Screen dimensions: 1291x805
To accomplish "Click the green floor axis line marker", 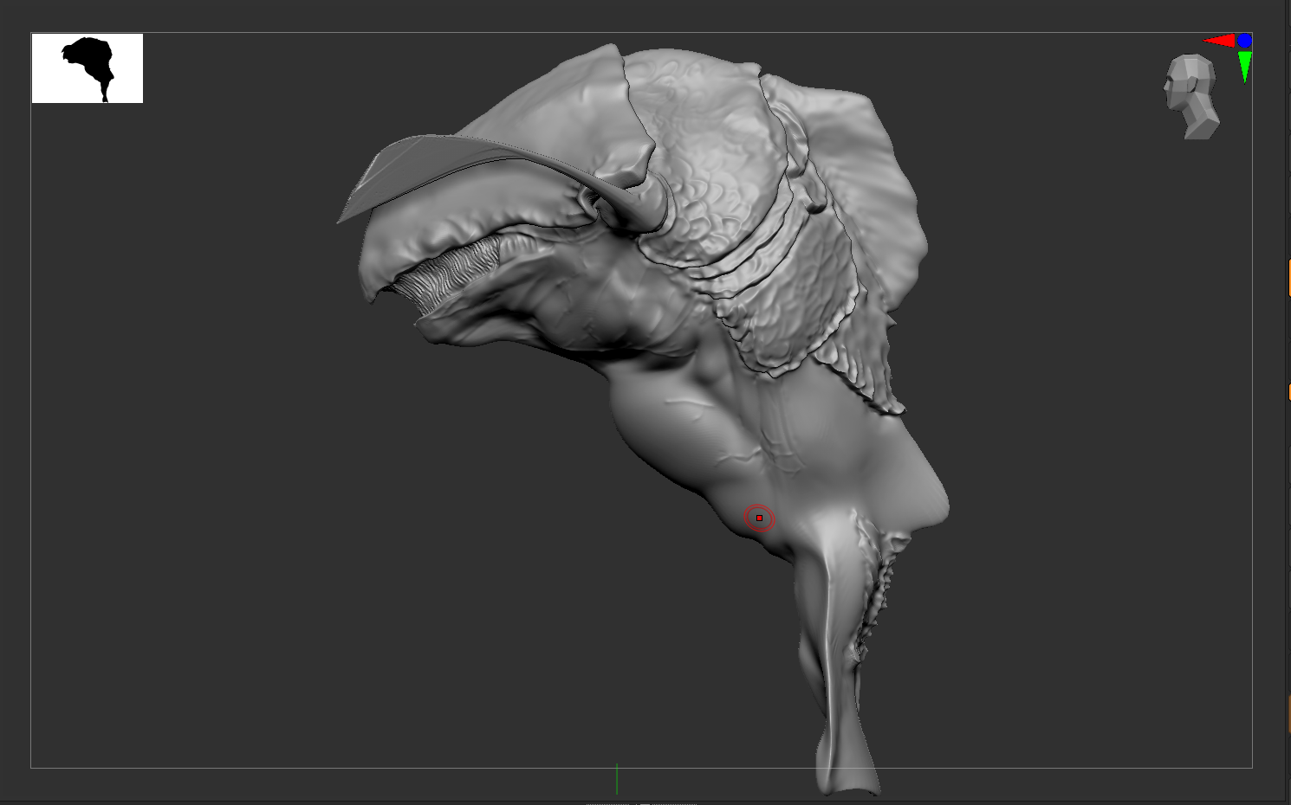I will (x=617, y=778).
